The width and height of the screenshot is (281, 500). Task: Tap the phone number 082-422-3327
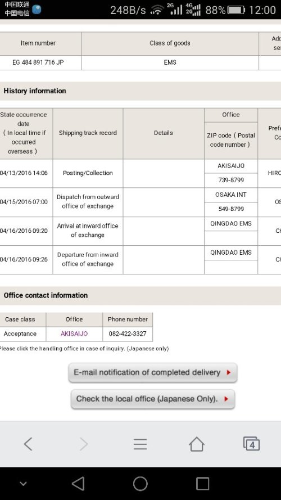pyautogui.click(x=128, y=334)
